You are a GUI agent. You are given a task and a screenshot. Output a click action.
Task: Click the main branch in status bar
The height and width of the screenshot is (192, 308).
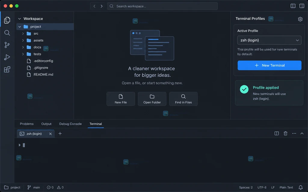coord(34,187)
